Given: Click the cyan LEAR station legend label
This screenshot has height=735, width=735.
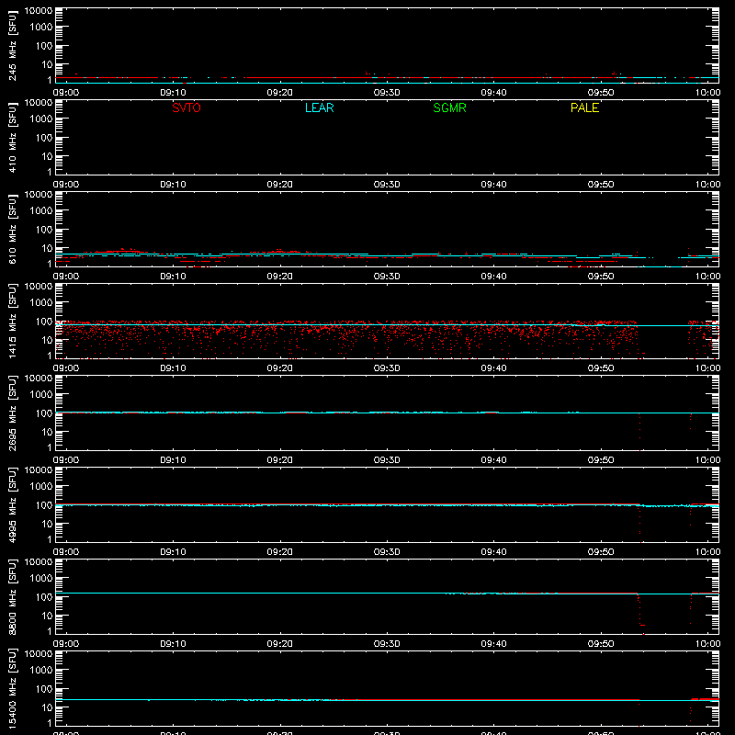Looking at the screenshot, I should pyautogui.click(x=319, y=107).
